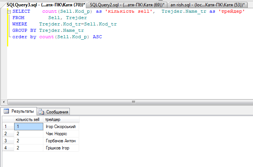
Task: Click Trejder.Kod_tr=Sell.Kod_tr condition text
Action: pos(78,24)
